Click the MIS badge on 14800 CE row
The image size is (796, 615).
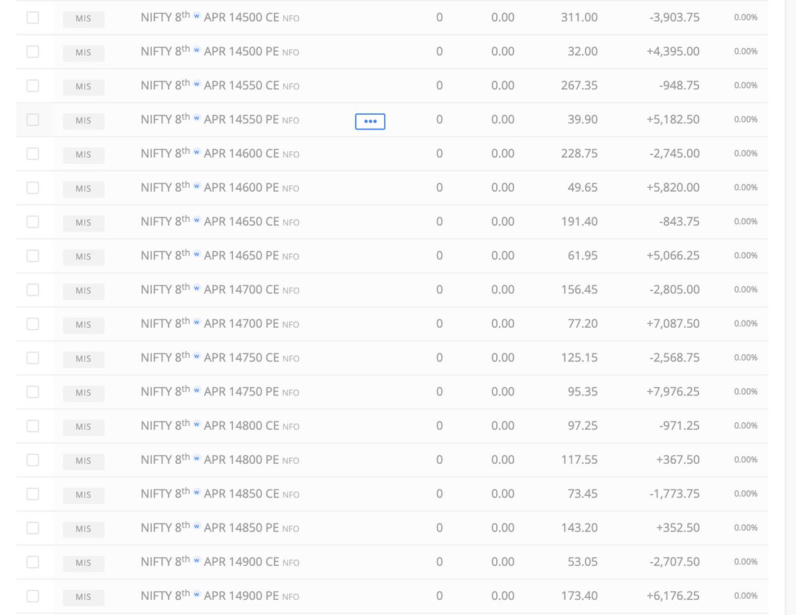tap(84, 427)
